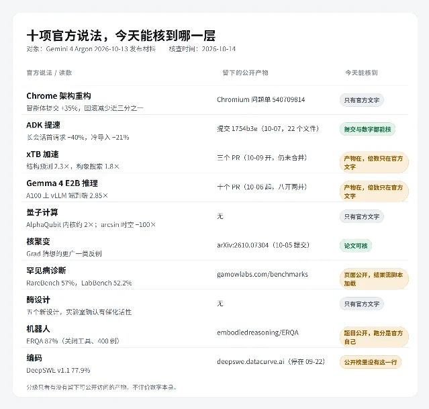The width and height of the screenshot is (429, 409).
Task: Select the '核聚变' row title
Action: point(38,242)
